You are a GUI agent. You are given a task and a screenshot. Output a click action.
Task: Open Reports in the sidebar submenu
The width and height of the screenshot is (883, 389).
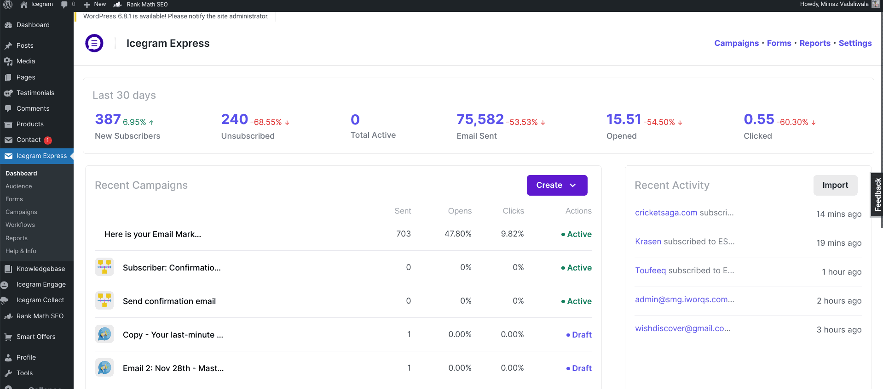coord(17,238)
